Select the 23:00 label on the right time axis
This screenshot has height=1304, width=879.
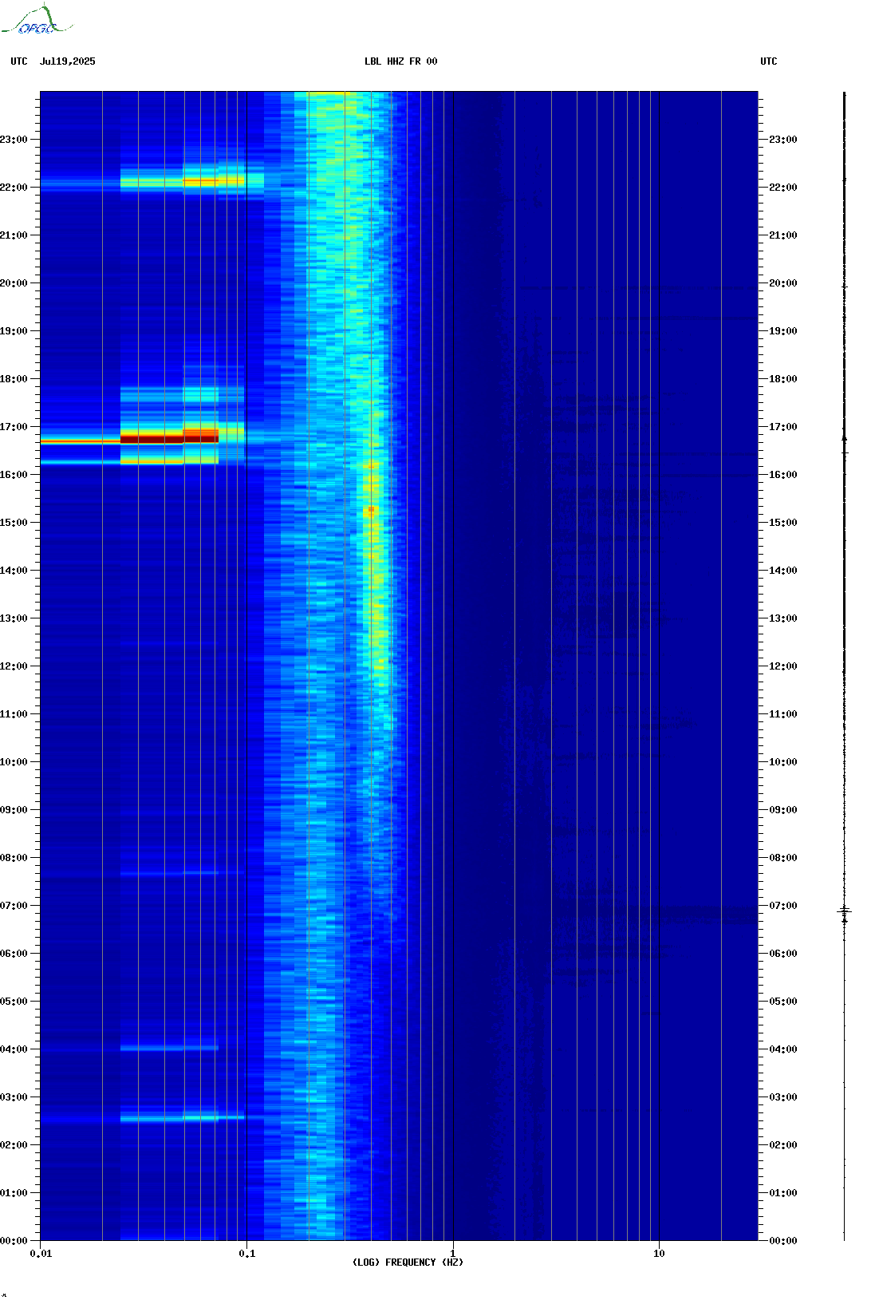(783, 140)
